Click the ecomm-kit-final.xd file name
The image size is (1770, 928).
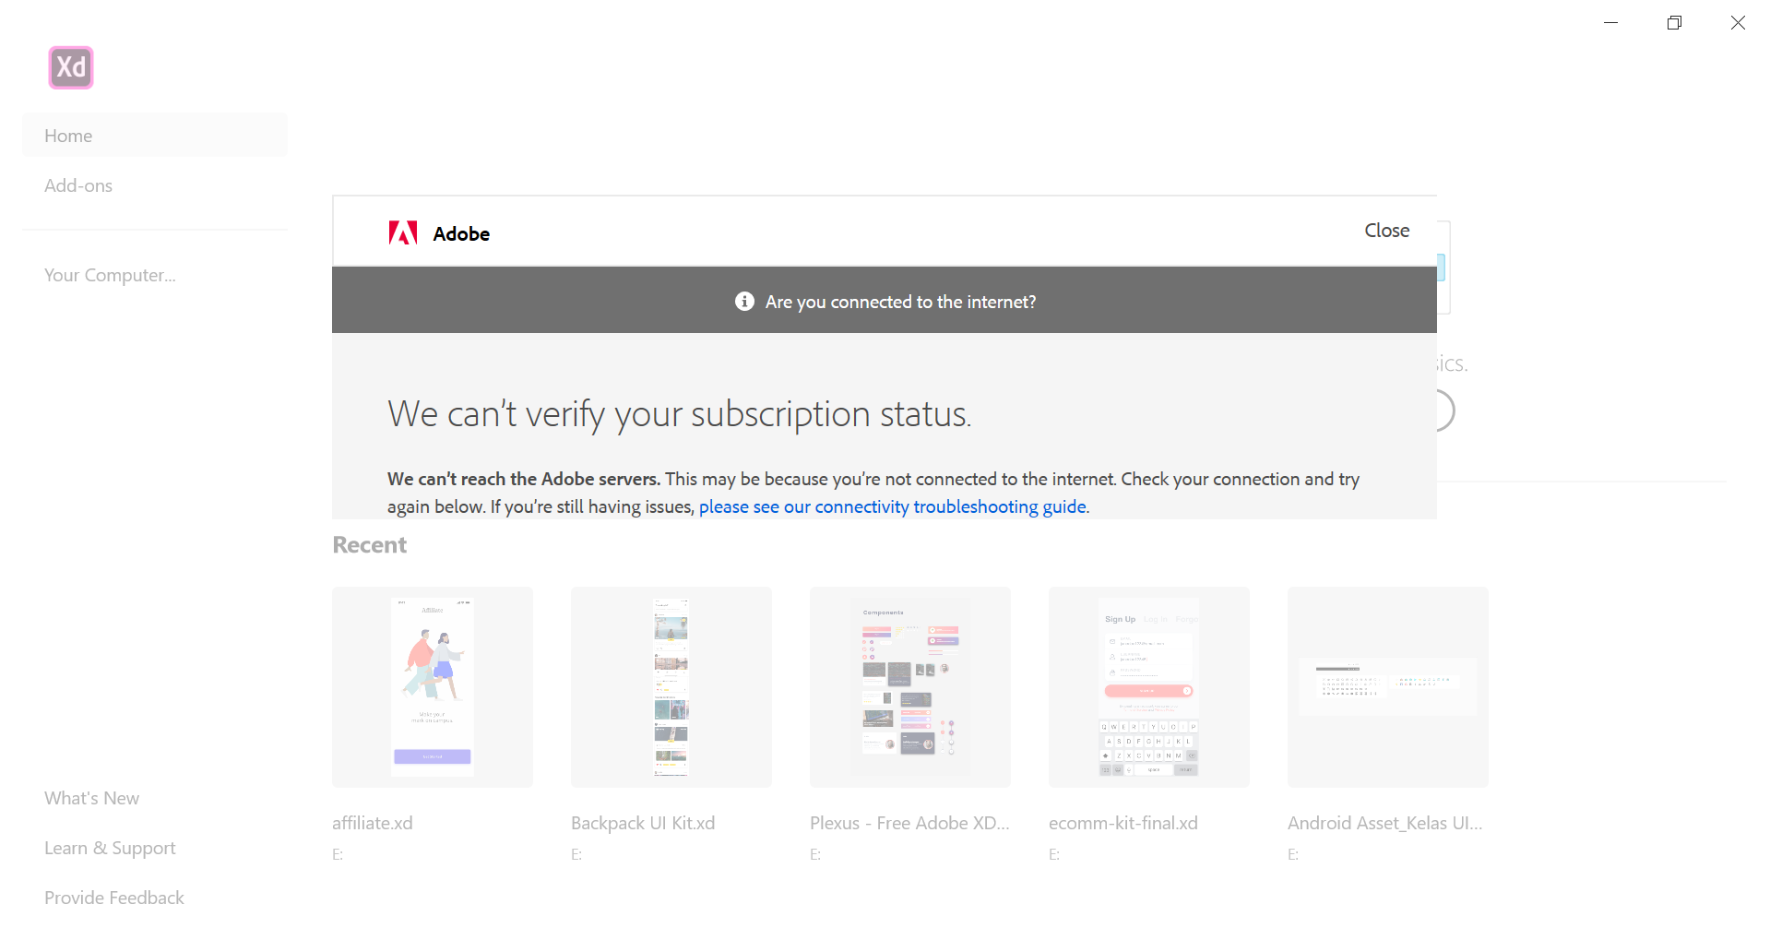[x=1123, y=823]
